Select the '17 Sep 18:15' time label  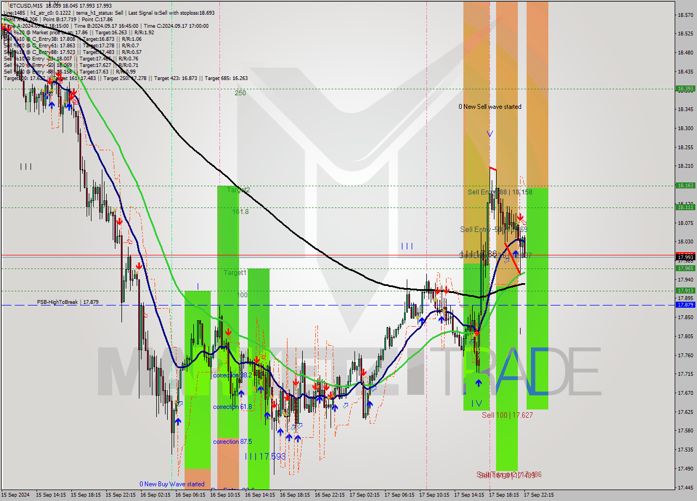click(x=504, y=495)
